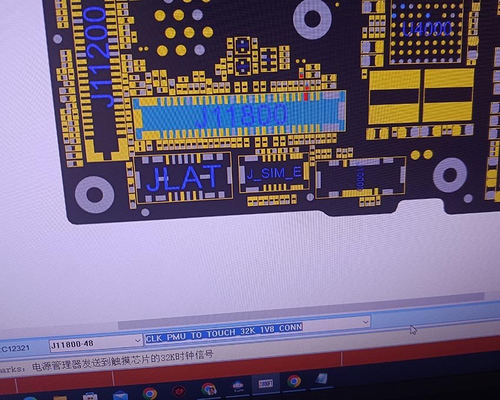
Task: Open the red round app icon on the taskbar
Action: 179,391
